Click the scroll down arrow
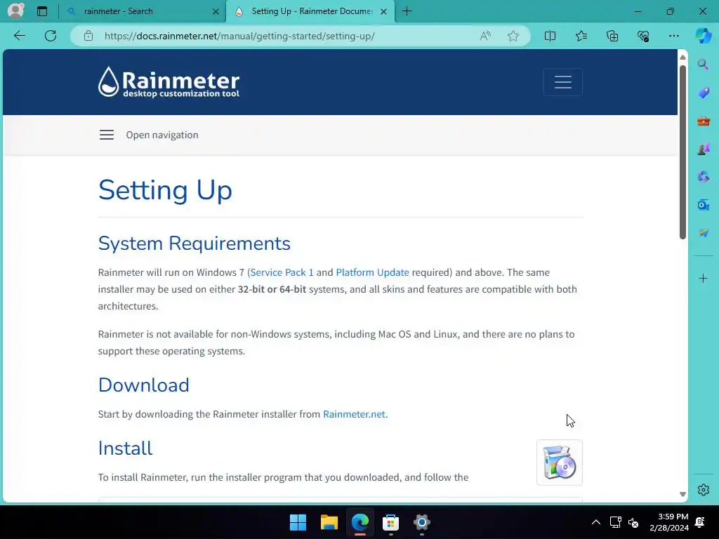 pos(682,494)
